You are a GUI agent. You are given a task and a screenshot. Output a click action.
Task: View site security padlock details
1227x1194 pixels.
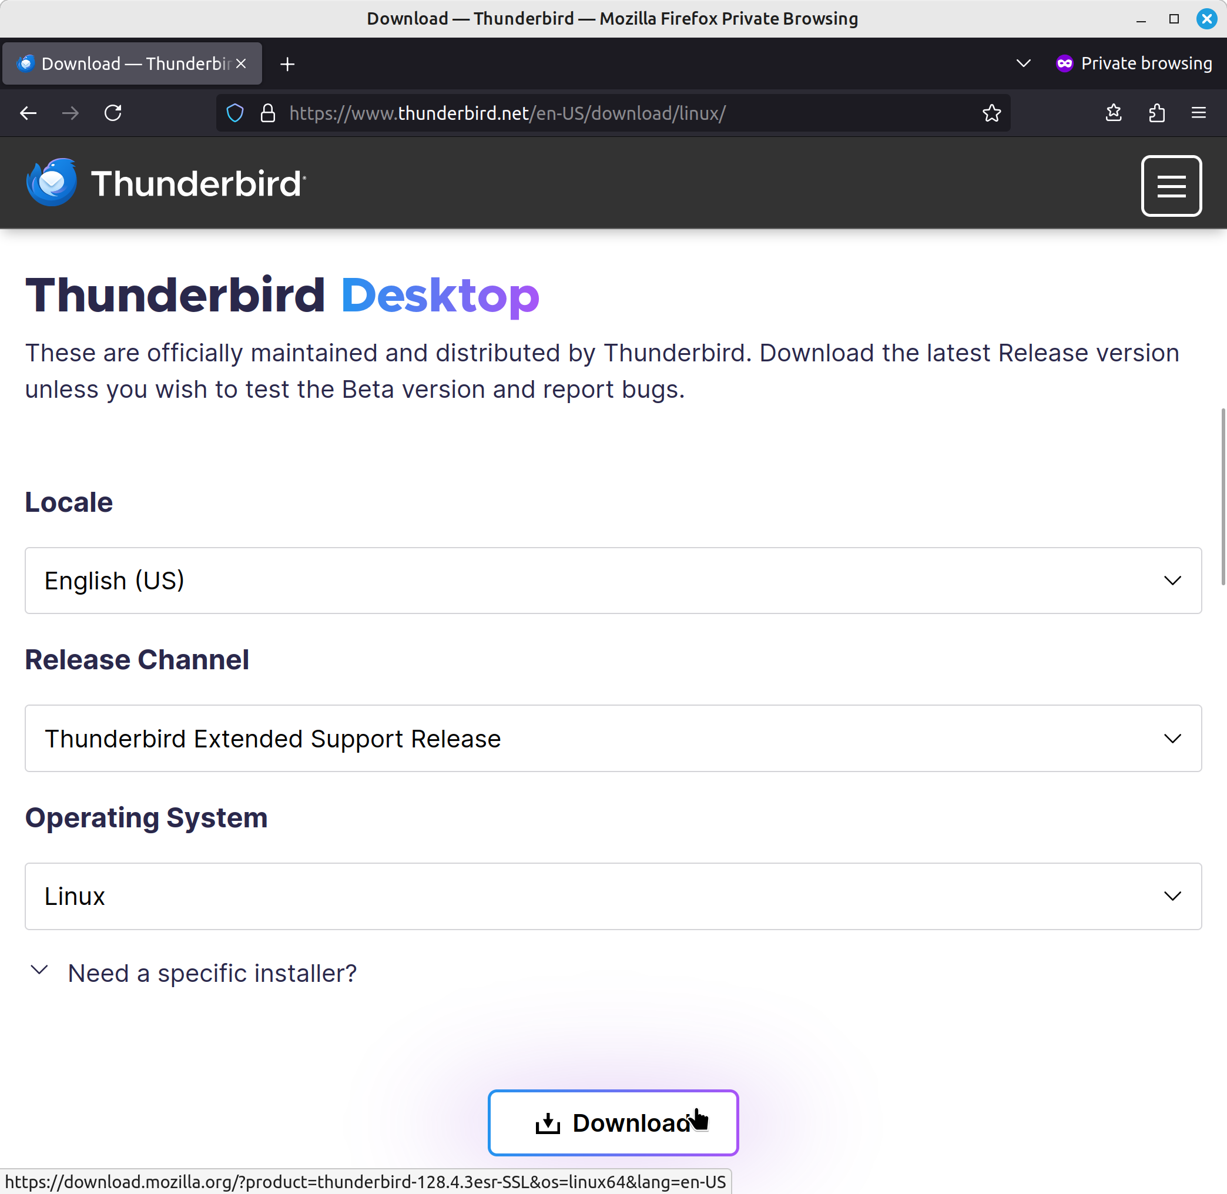[268, 113]
